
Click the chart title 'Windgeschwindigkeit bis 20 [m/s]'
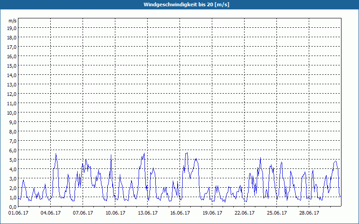(x=186, y=4)
